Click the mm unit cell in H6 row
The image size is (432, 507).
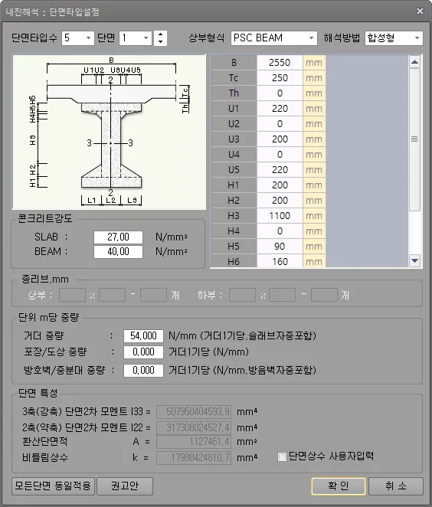pyautogui.click(x=314, y=261)
